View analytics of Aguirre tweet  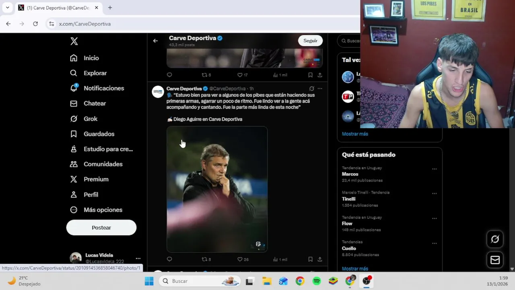point(280,259)
